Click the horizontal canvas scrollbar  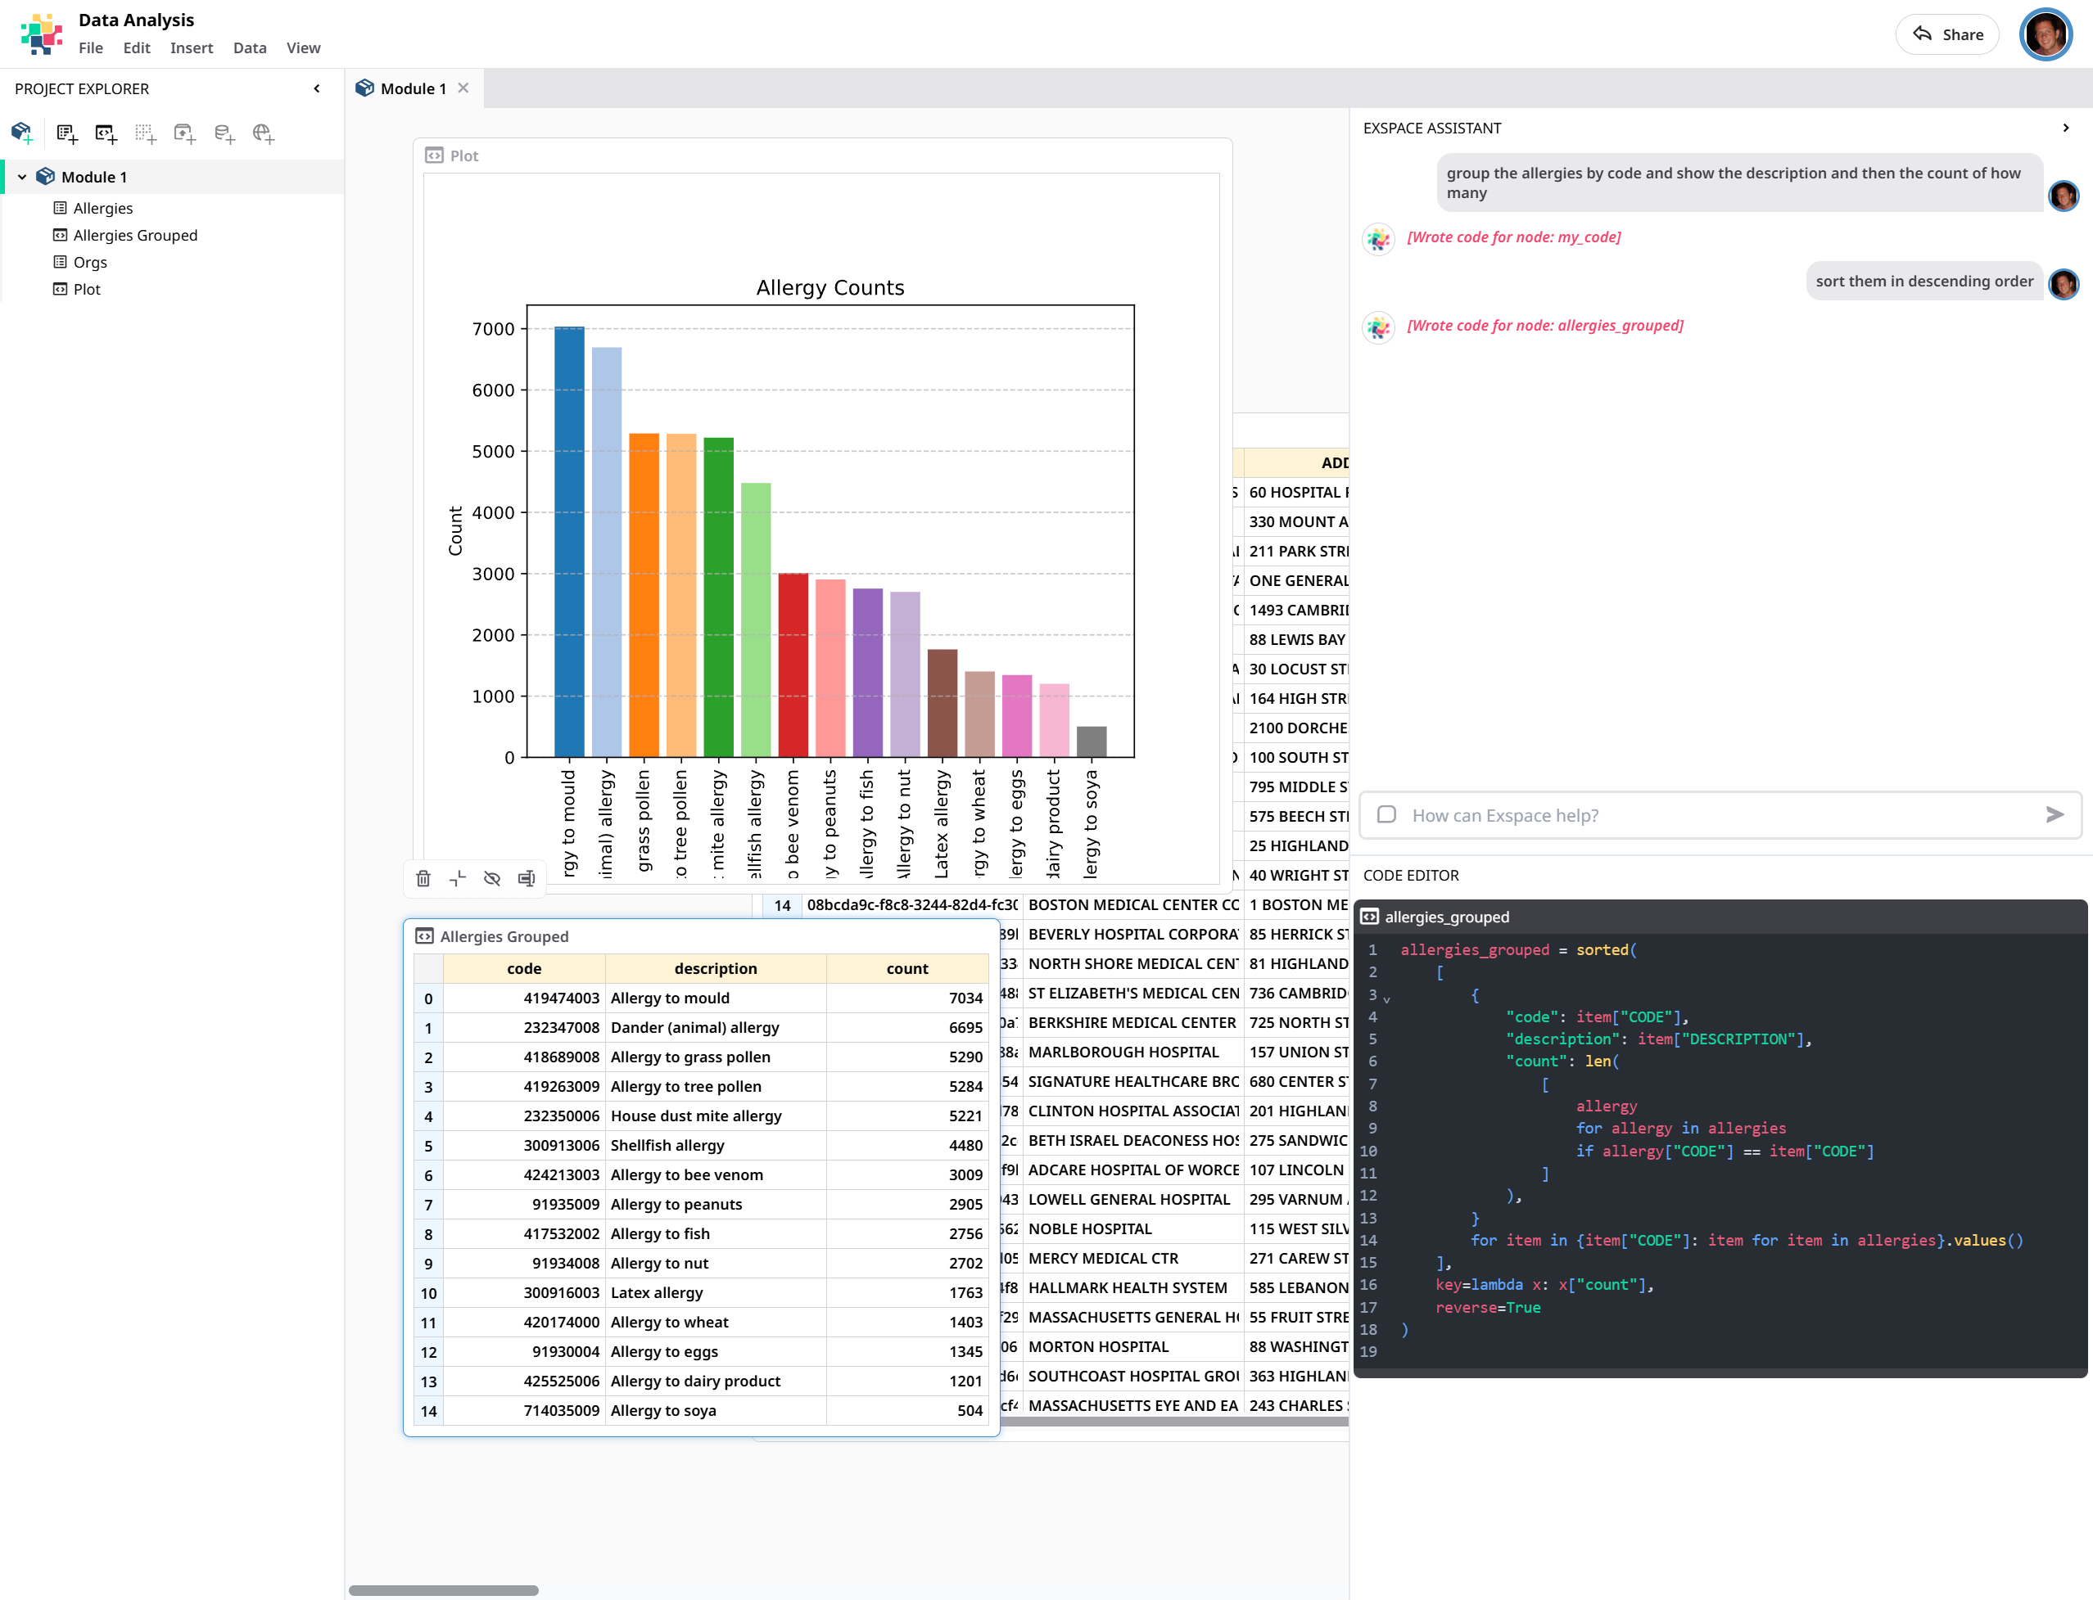(444, 1589)
